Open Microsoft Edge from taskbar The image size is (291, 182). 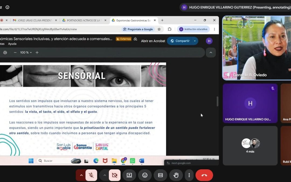pos(96,161)
